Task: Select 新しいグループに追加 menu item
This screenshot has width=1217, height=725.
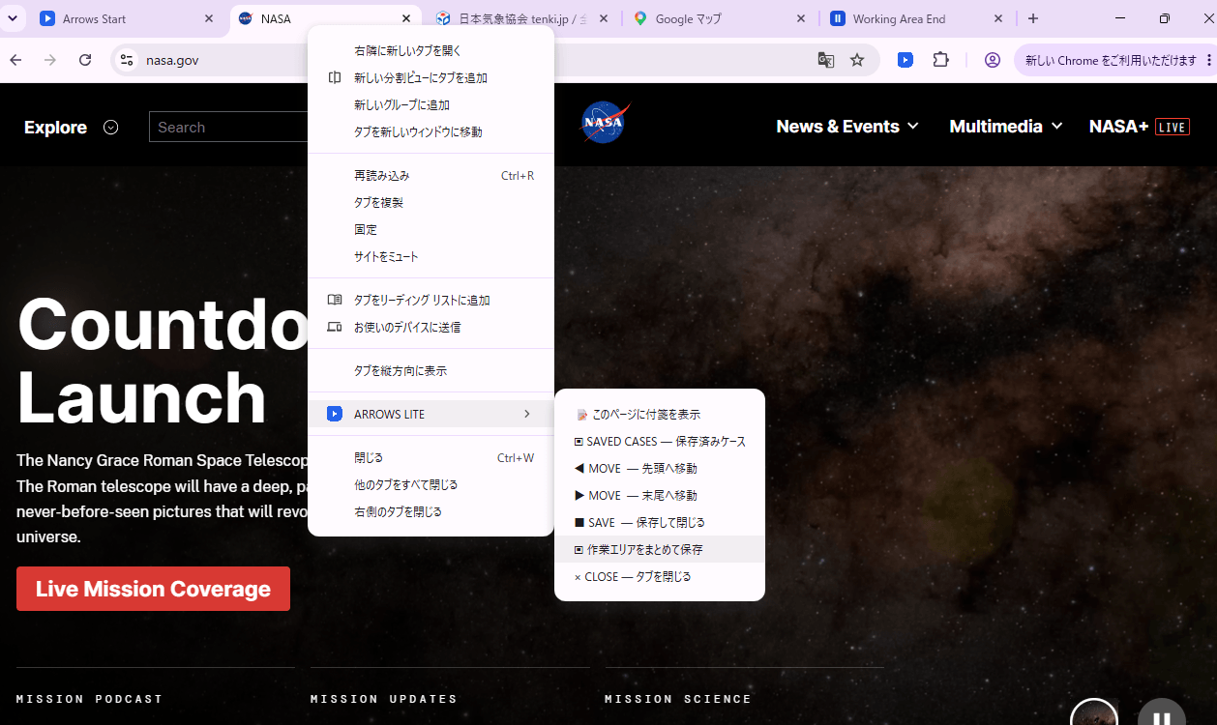Action: tap(430, 104)
